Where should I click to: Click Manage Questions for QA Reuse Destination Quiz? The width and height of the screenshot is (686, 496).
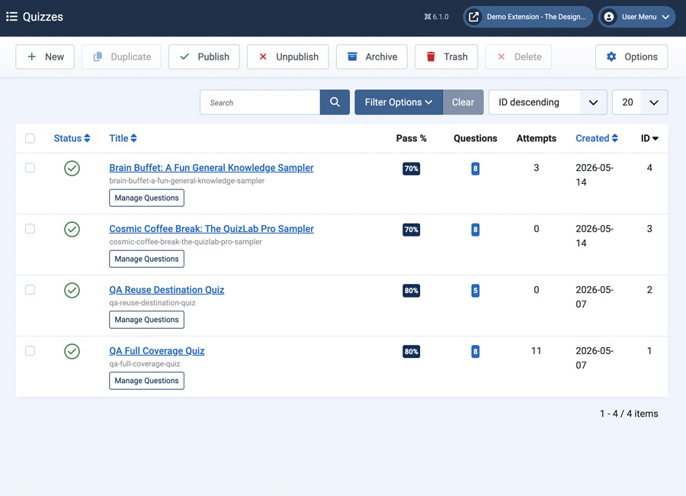click(146, 320)
